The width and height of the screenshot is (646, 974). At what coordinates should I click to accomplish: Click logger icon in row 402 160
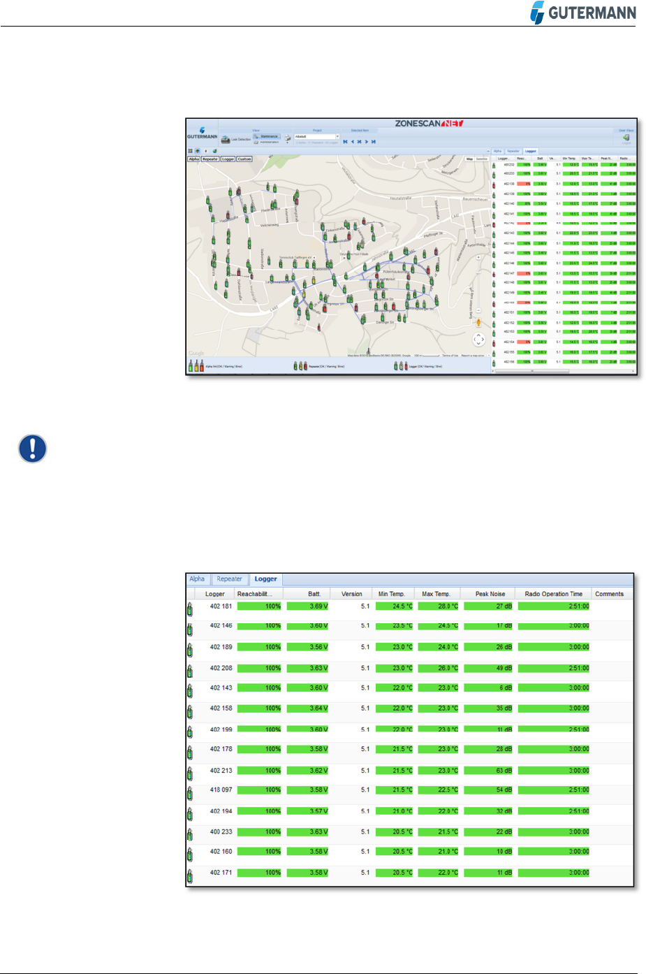(189, 855)
